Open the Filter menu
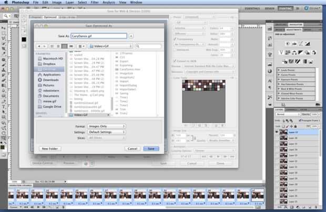 click(x=95, y=3)
